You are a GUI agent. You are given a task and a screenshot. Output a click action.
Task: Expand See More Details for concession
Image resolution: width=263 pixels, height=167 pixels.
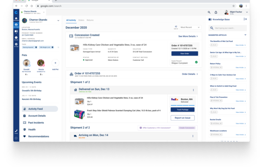click(188, 36)
